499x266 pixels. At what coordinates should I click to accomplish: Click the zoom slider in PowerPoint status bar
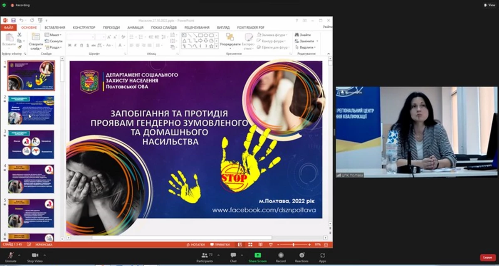(294, 245)
